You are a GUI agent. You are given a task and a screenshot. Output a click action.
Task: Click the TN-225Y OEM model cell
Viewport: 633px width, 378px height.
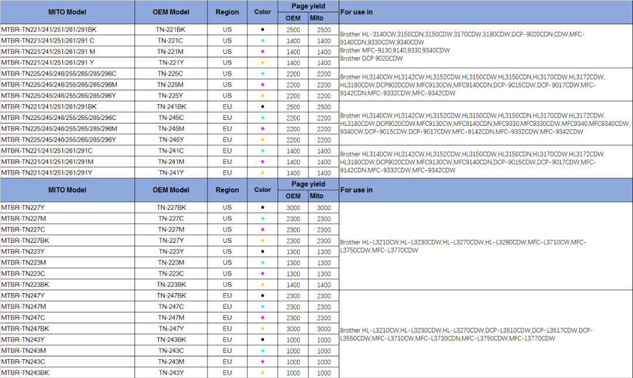click(171, 95)
